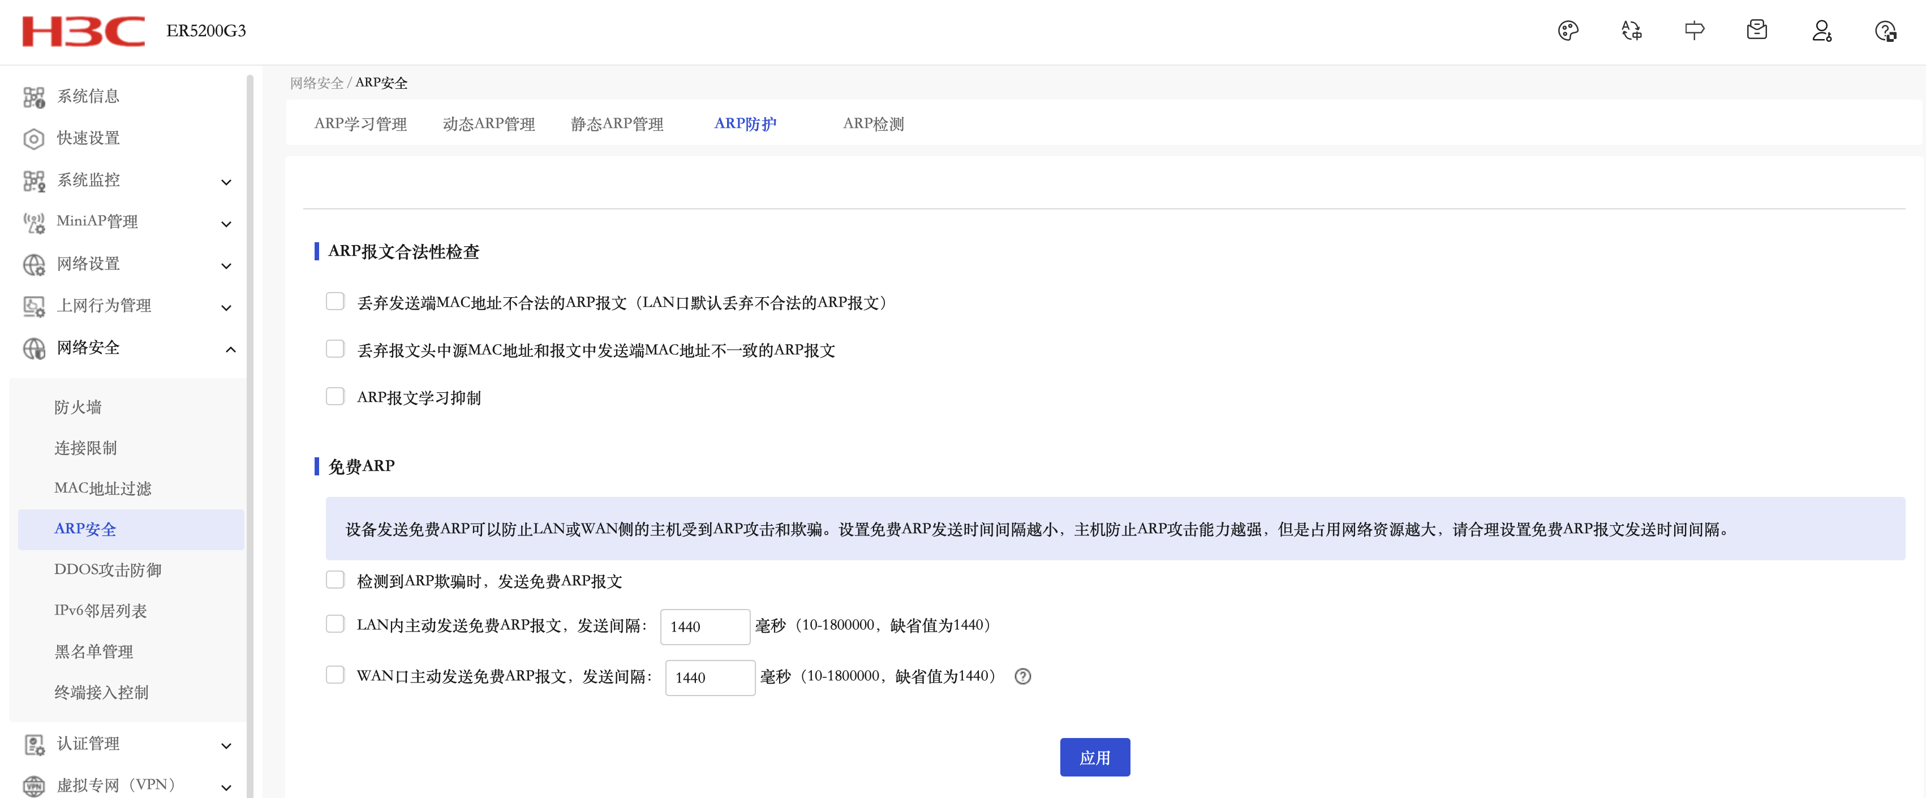The image size is (1926, 798).
Task: Open the user account icon
Action: pyautogui.click(x=1821, y=31)
